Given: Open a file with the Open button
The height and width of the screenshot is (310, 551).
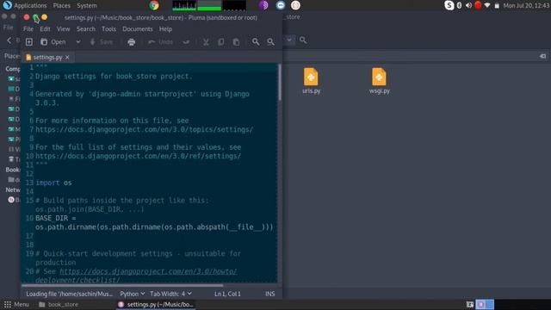Looking at the screenshot, I should [x=53, y=42].
